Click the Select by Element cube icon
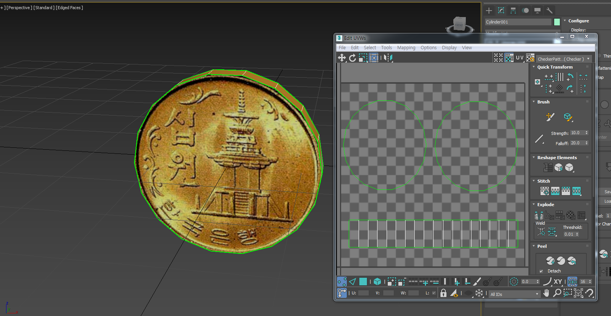This screenshot has height=316, width=611. 377,282
